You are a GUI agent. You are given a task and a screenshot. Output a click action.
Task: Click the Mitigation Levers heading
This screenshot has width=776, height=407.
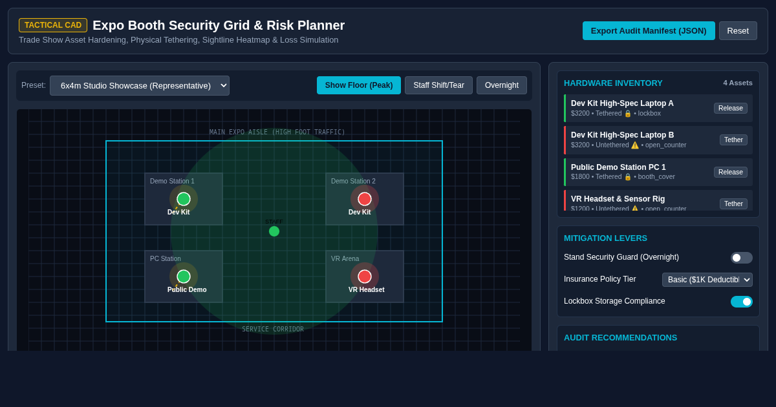point(605,238)
